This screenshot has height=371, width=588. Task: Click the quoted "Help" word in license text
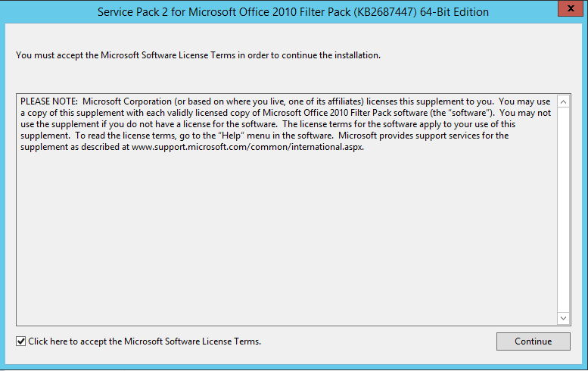(232, 136)
